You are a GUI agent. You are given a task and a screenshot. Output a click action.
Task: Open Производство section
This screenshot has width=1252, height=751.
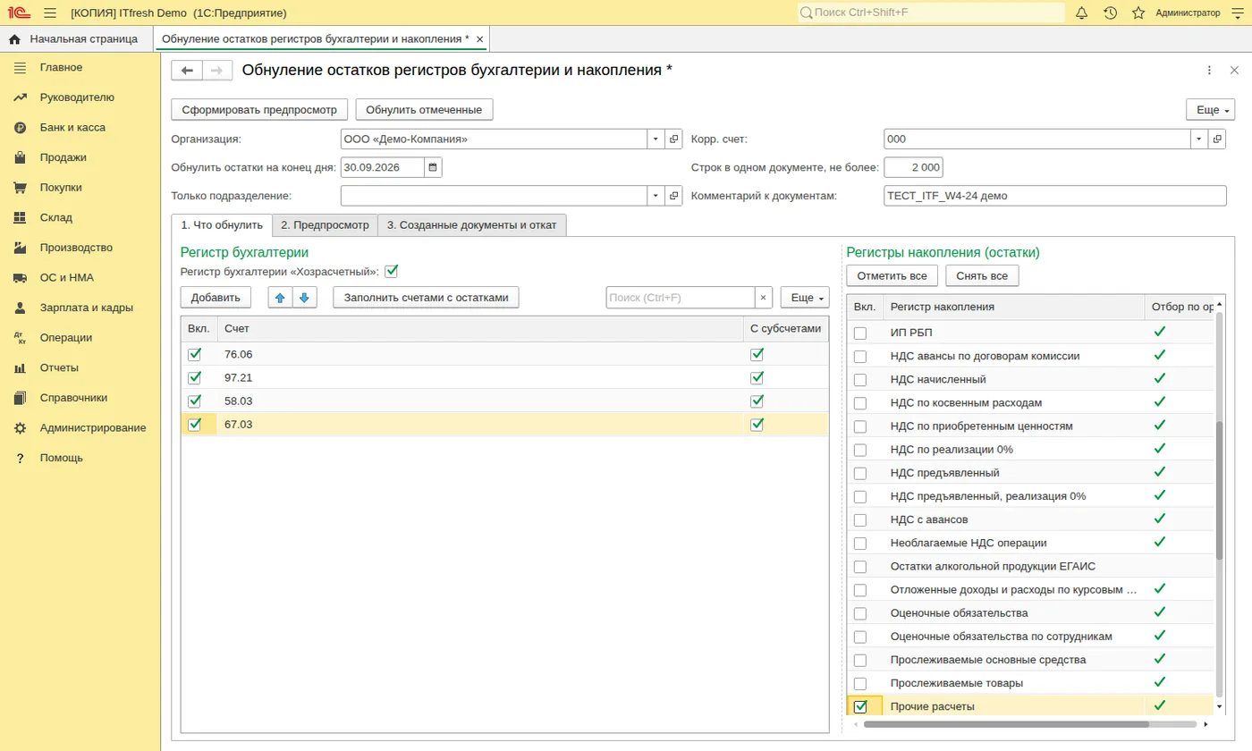(76, 248)
